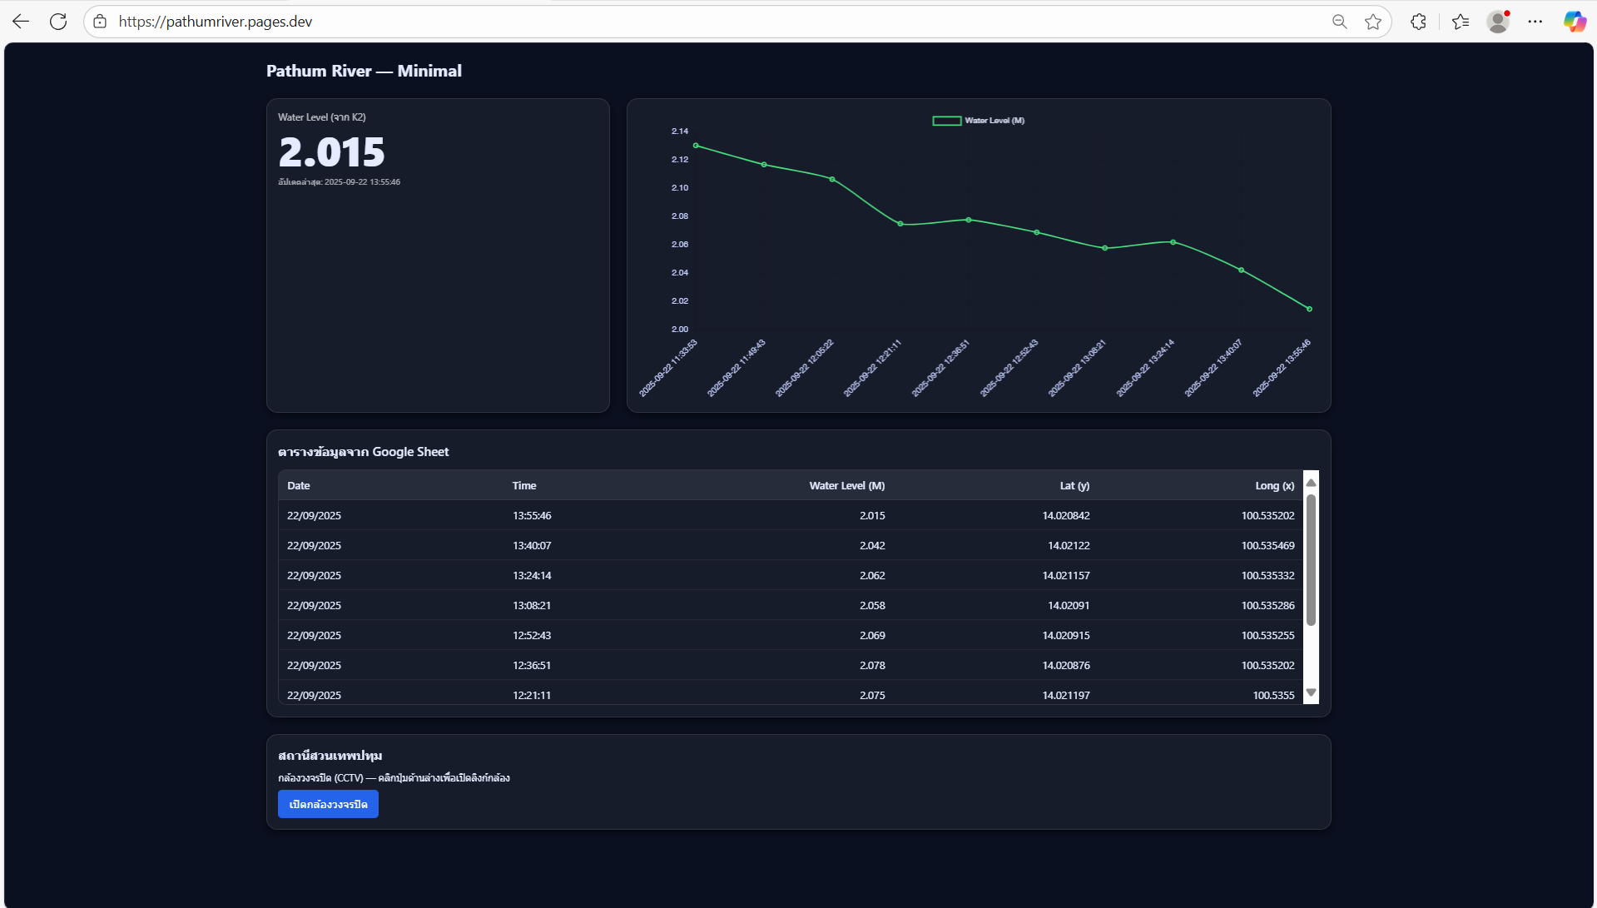Open the Copilot sidebar icon
This screenshot has height=908, width=1597.
click(x=1574, y=22)
